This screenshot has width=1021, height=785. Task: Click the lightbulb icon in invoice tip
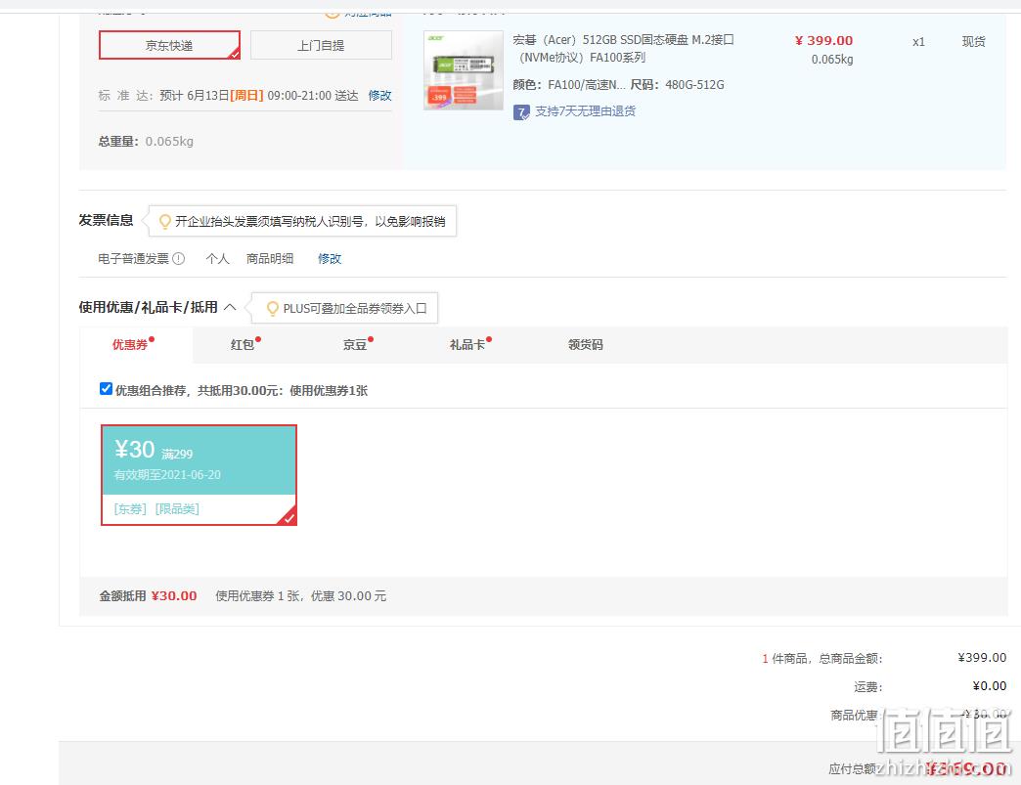[164, 221]
